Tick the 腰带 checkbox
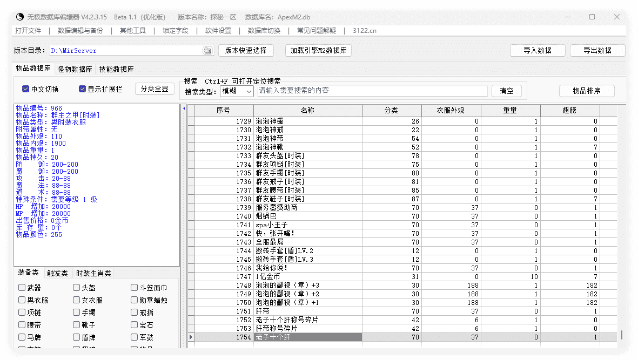This screenshot has height=360, width=638. [22, 325]
